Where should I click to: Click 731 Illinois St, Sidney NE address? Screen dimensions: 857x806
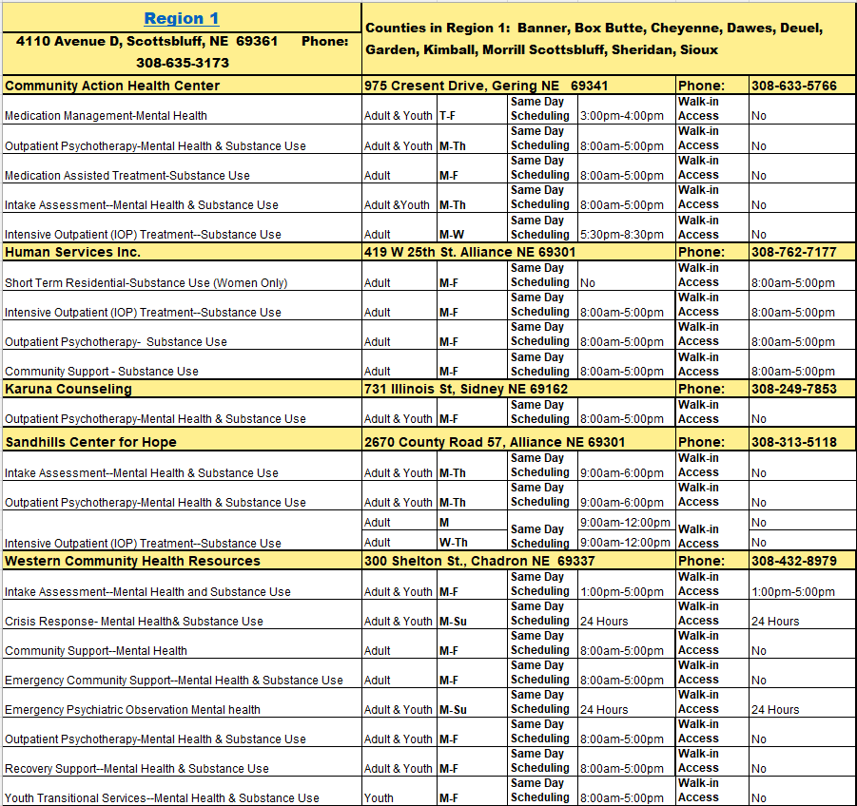click(x=518, y=389)
